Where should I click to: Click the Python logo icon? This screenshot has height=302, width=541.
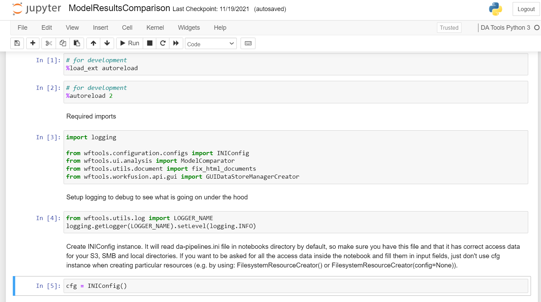click(495, 9)
